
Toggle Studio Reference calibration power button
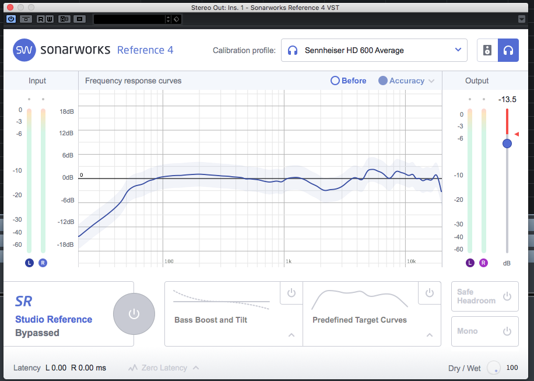134,314
